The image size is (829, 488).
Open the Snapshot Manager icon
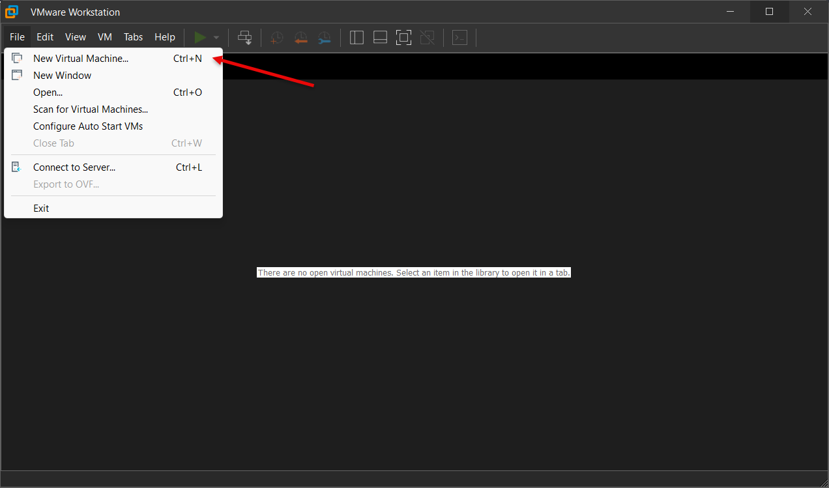(x=325, y=37)
